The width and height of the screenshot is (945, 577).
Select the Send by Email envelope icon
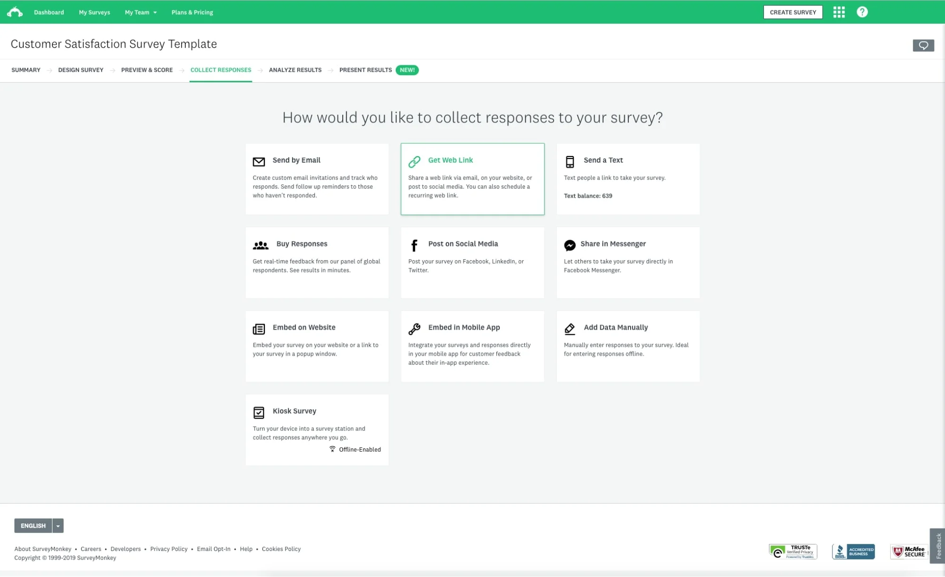259,161
